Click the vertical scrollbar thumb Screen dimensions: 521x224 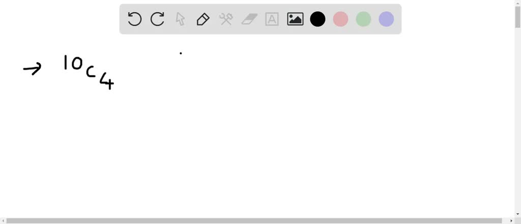(x=517, y=17)
